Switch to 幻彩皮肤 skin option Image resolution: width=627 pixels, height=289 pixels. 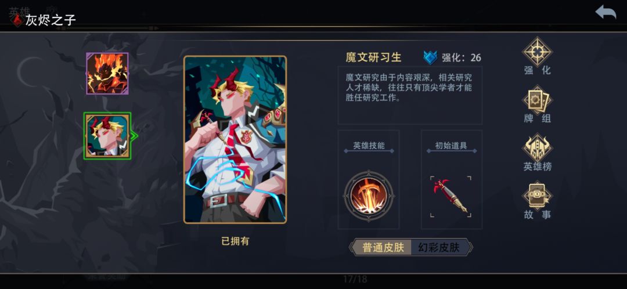click(x=439, y=248)
